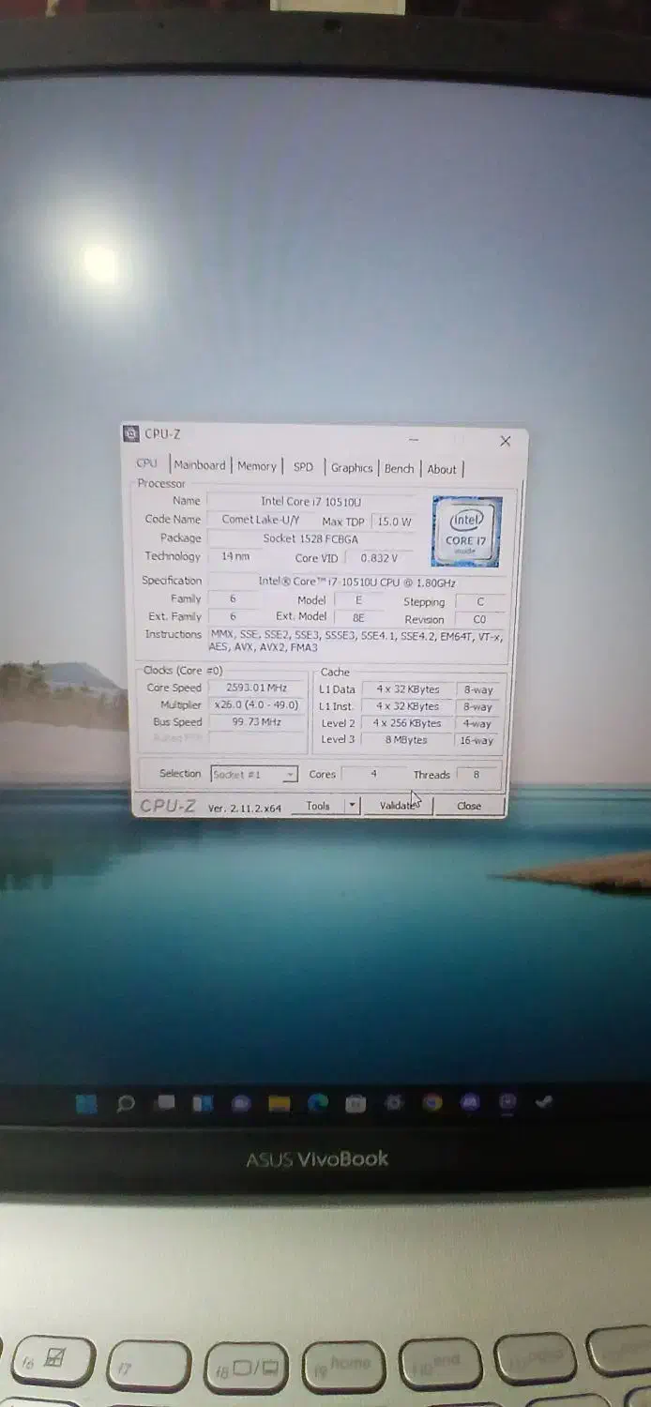Click the processor Specification text field
The image size is (651, 1407).
point(356,582)
